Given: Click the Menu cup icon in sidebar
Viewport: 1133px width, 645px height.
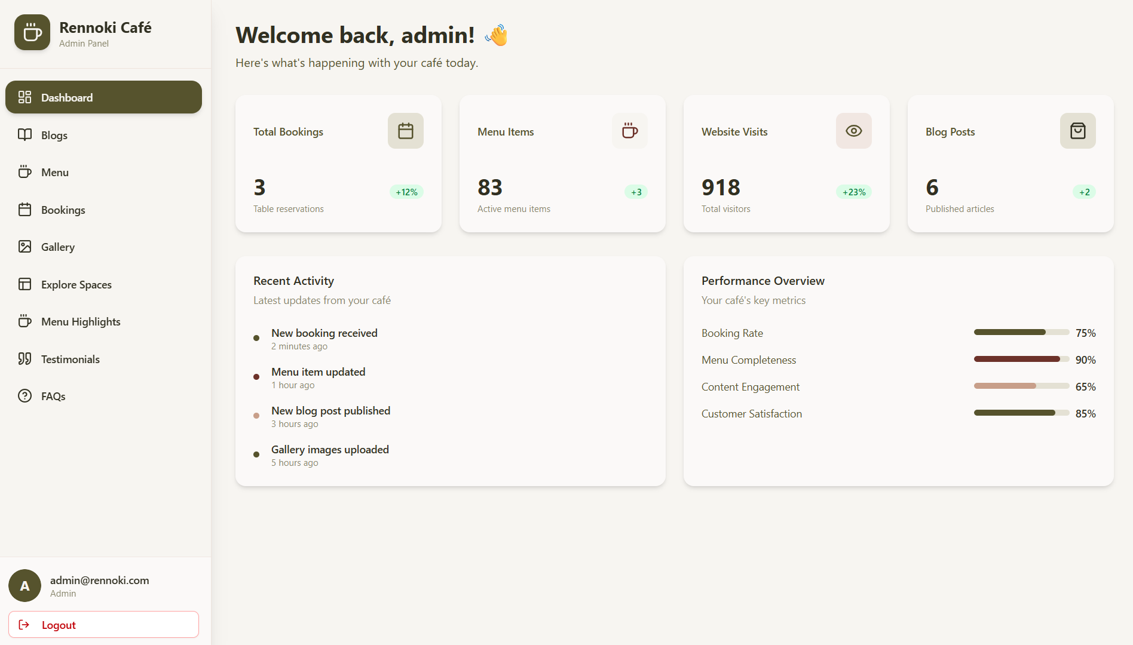Looking at the screenshot, I should tap(25, 172).
